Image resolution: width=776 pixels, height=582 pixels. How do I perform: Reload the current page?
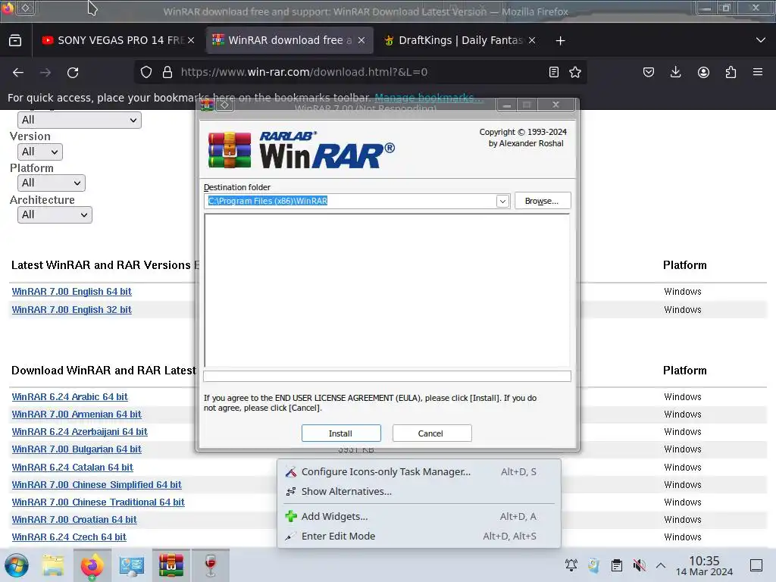(x=73, y=72)
